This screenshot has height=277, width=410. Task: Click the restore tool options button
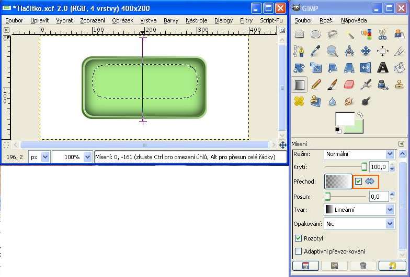point(334,266)
